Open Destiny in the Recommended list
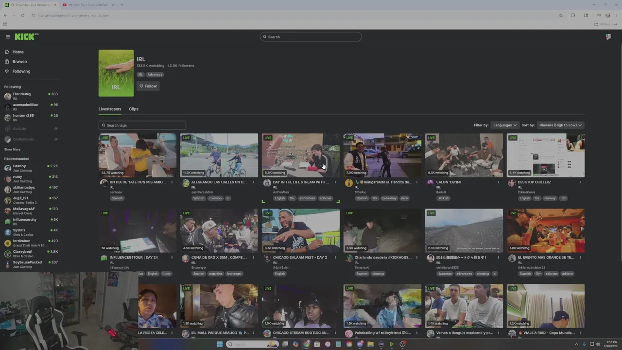Viewport: 622px width, 350px height. click(31, 168)
